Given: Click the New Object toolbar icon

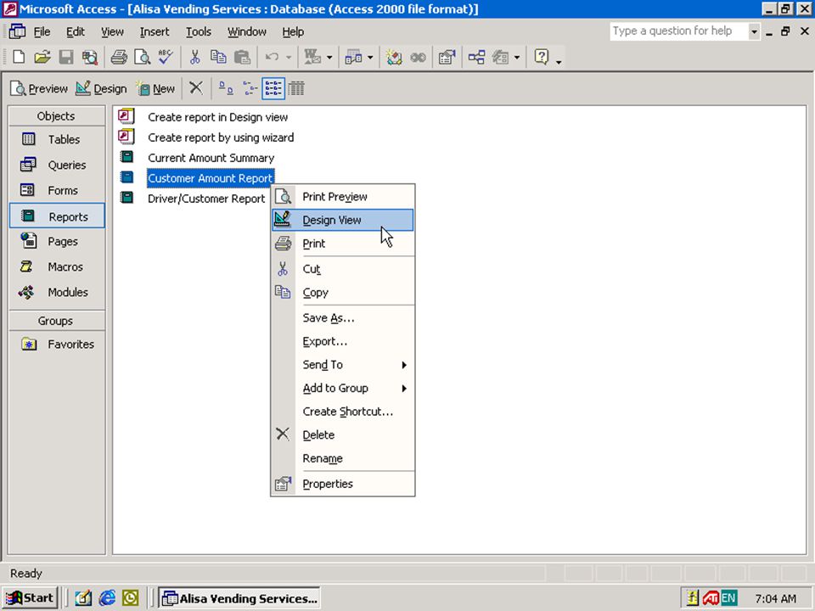Looking at the screenshot, I should [500, 57].
